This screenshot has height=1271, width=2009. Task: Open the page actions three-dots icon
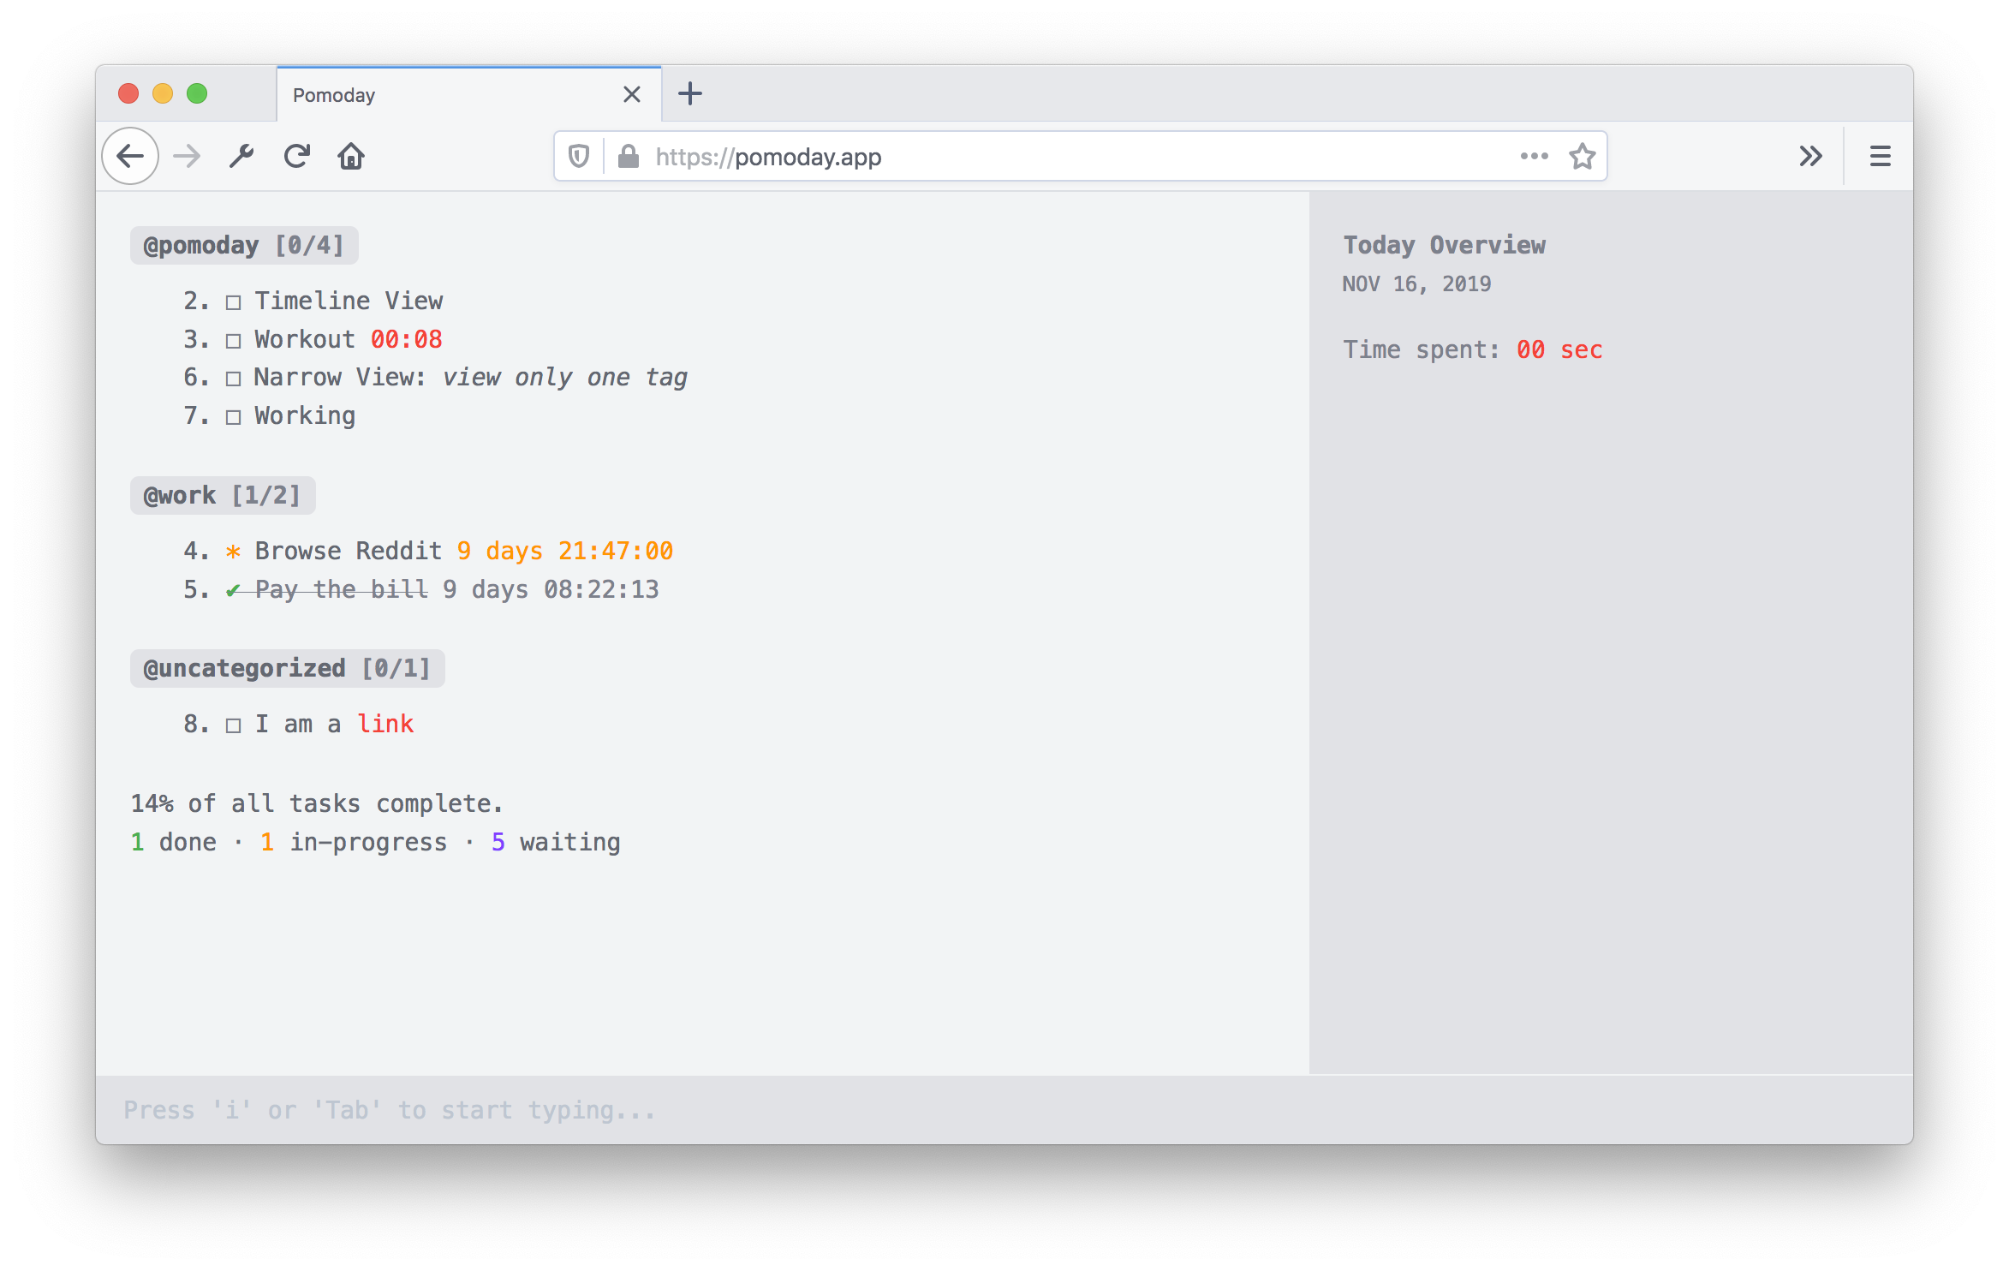click(1534, 156)
